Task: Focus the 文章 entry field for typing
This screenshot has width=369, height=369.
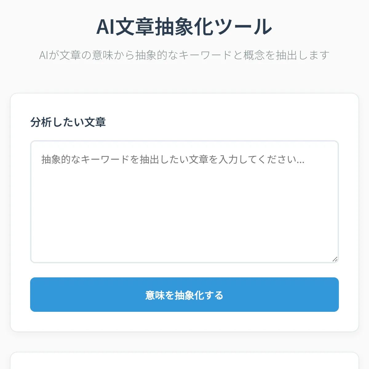Action: 184,200
